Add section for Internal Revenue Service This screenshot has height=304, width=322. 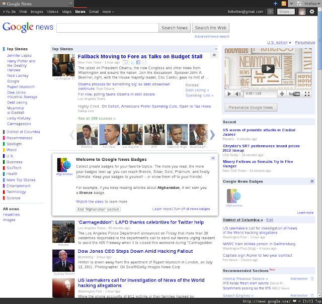299,278
